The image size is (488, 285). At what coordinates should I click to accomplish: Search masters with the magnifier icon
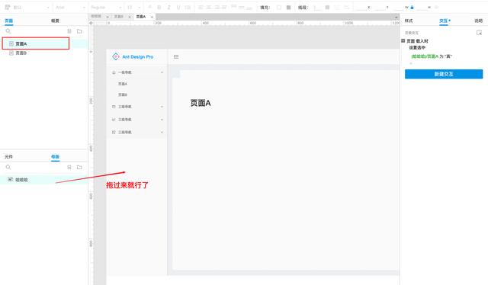click(8, 167)
